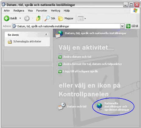Select Ändra format för tal, datum och tidpunkter
The width and height of the screenshot is (141, 128).
[x=93, y=64]
